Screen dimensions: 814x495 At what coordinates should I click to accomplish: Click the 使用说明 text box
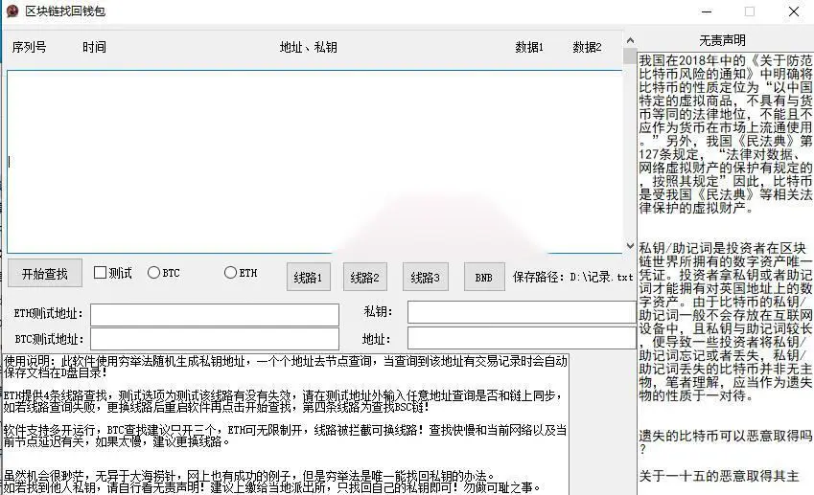coord(286,424)
